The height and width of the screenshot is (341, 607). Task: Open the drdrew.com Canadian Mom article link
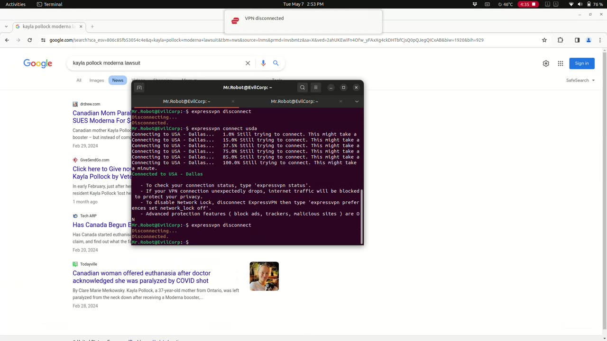point(102,117)
